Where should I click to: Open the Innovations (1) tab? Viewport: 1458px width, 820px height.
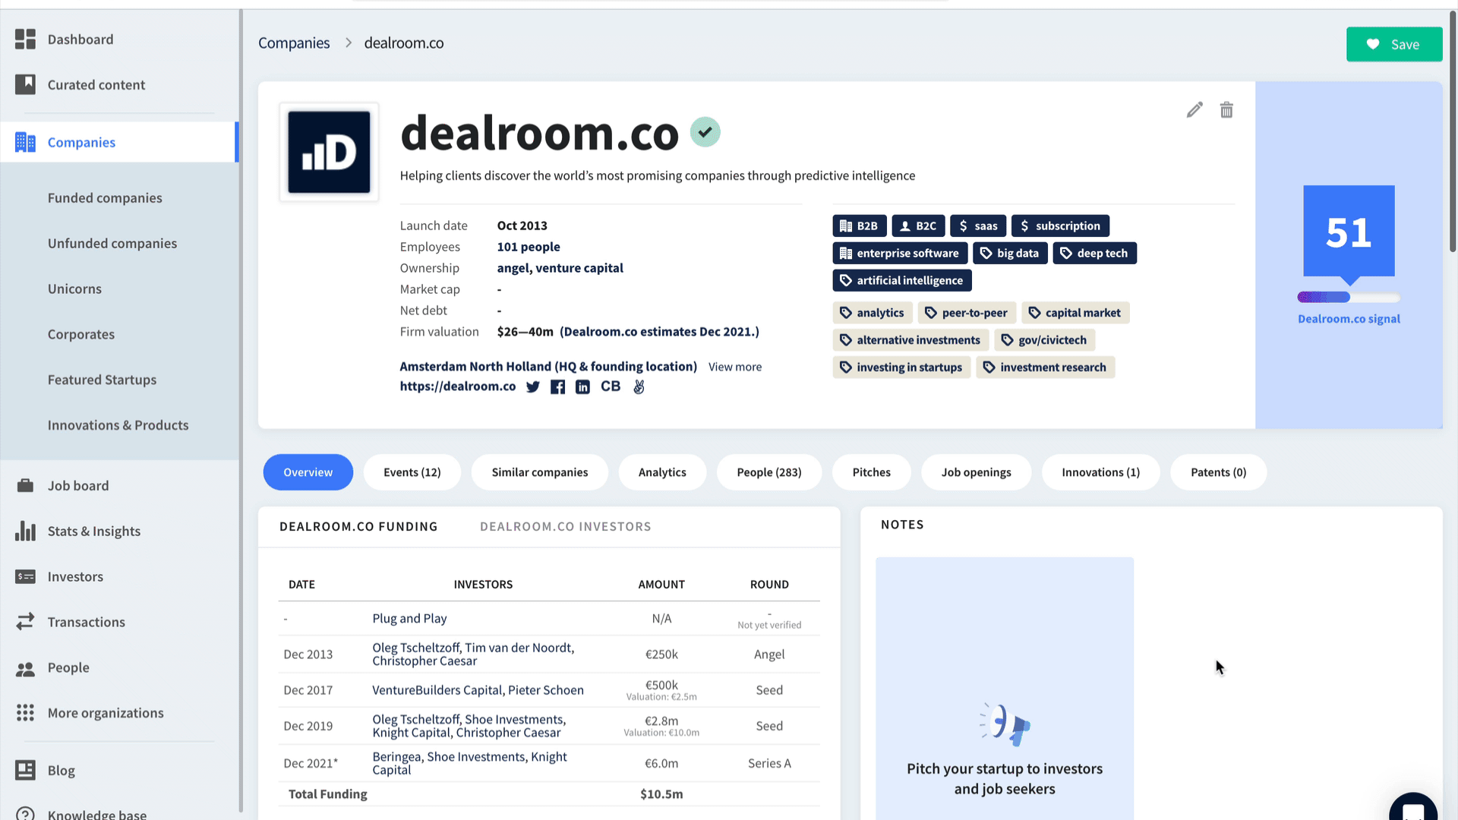(1100, 472)
